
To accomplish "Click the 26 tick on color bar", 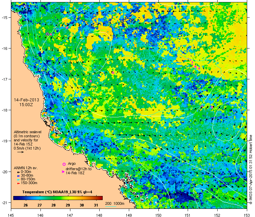I will coord(26,205).
